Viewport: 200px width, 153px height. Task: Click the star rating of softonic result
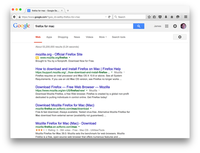pos(41,130)
